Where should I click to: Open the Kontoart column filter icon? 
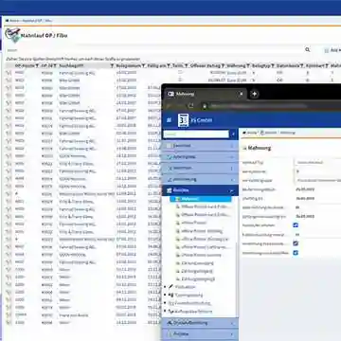(327, 66)
